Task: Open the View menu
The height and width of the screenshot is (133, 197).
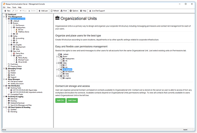Action: point(8,7)
